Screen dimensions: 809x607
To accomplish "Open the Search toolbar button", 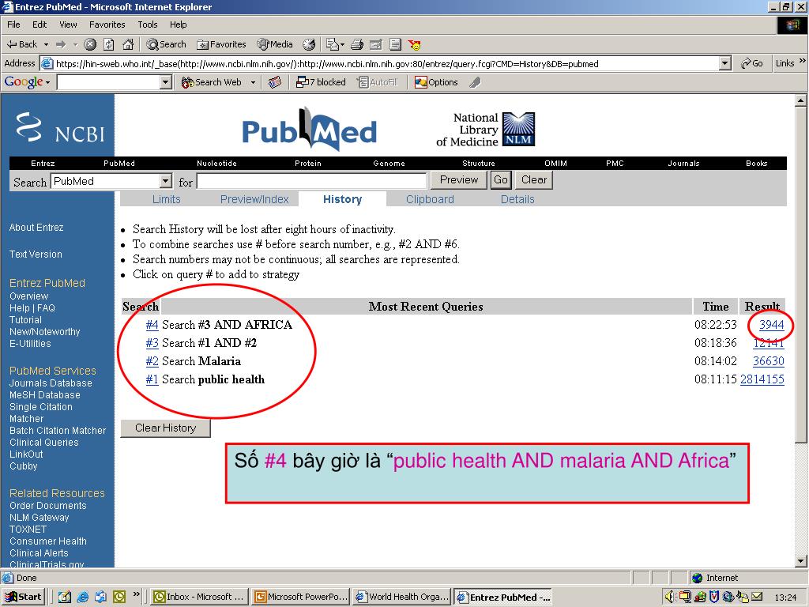I will pyautogui.click(x=166, y=44).
